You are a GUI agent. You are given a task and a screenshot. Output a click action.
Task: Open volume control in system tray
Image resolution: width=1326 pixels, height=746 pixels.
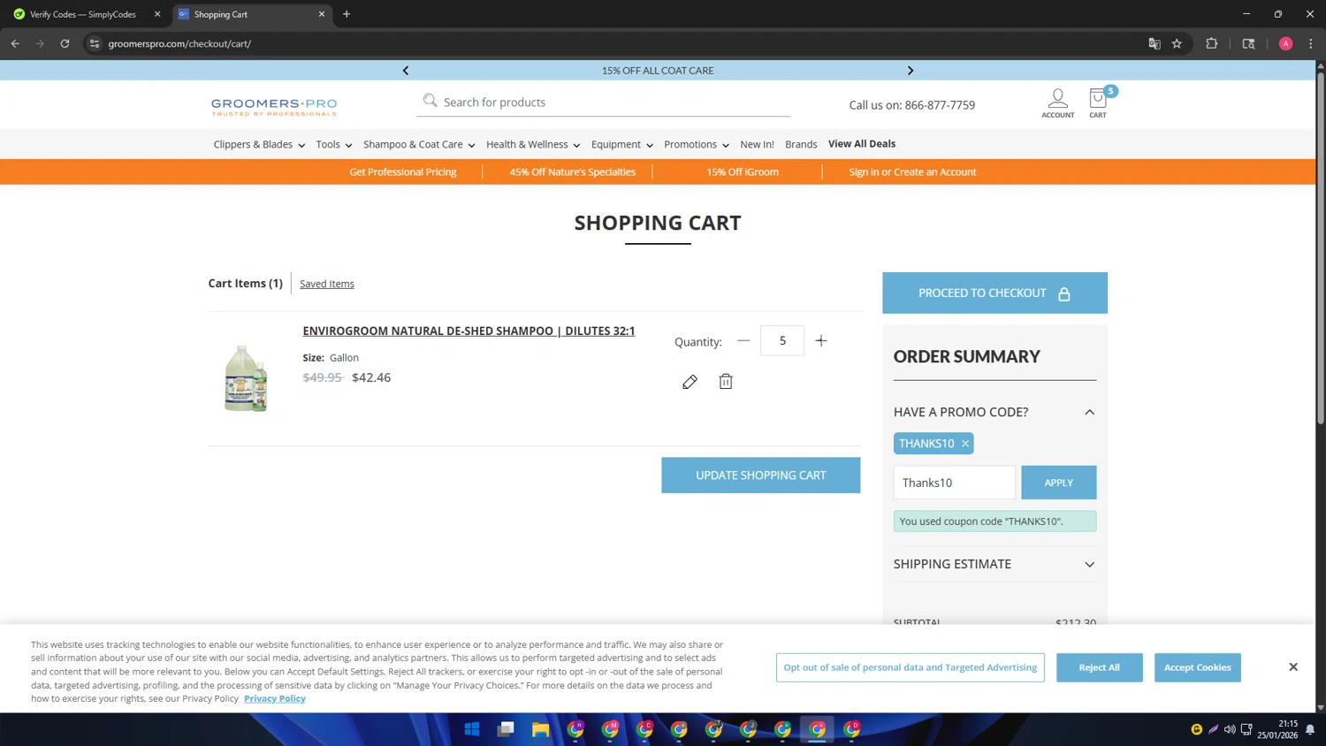1230,729
